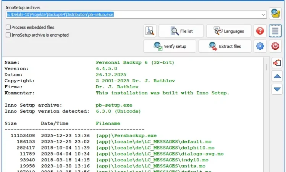The image size is (286, 172).
Task: Click the export output red arrow icon
Action: coord(277,63)
